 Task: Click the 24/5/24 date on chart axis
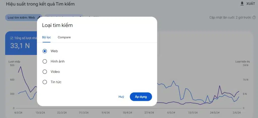coord(215,113)
